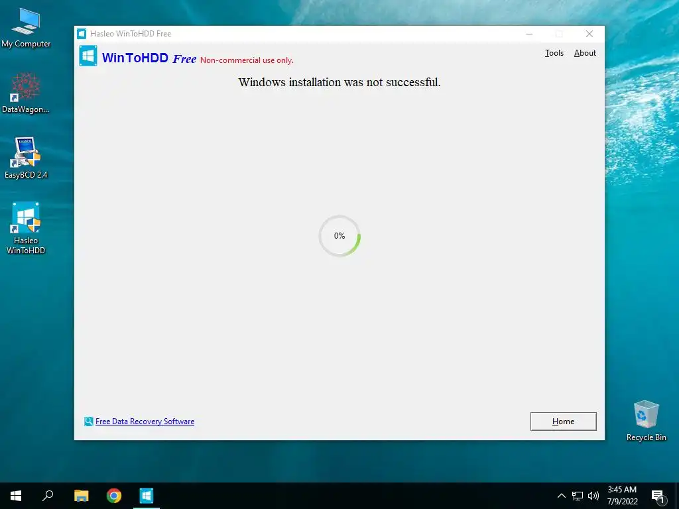
Task: Click the 7/9/2022 date in the tray
Action: point(622,502)
